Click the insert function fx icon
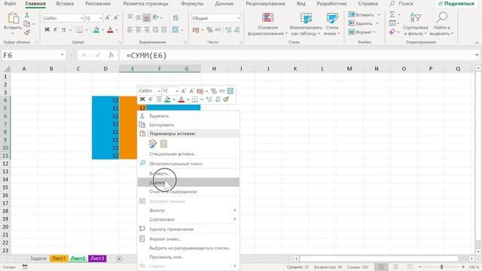This screenshot has height=271, width=482. [111, 55]
